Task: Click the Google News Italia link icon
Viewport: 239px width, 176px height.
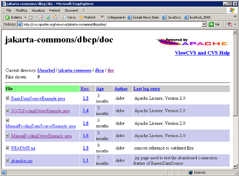Action: click(129, 17)
